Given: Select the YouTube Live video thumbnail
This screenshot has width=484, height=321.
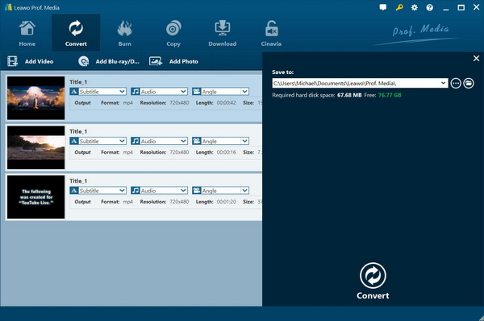Looking at the screenshot, I should click(35, 197).
